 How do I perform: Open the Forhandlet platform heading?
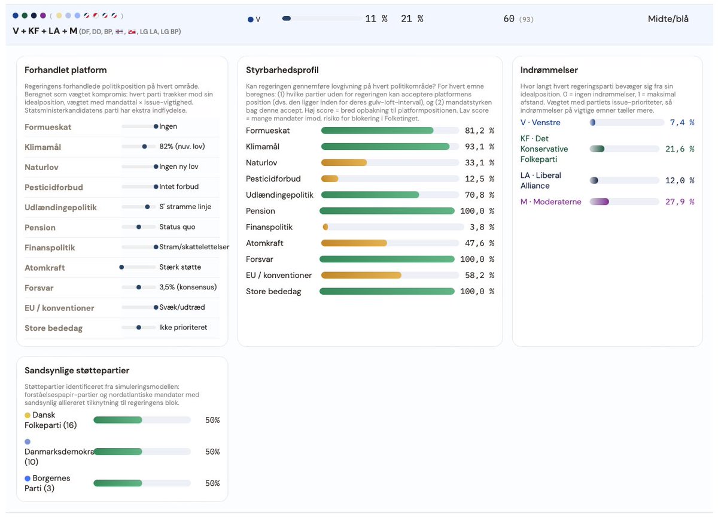click(66, 70)
